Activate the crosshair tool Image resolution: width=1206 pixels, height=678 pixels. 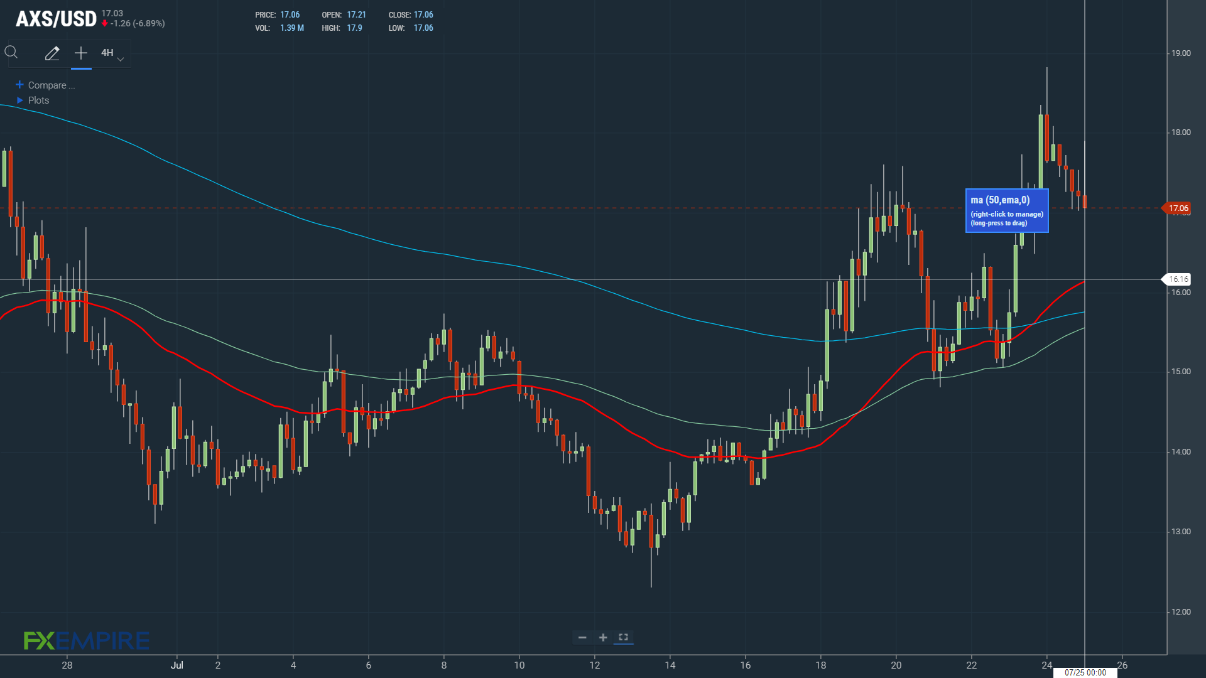[81, 53]
